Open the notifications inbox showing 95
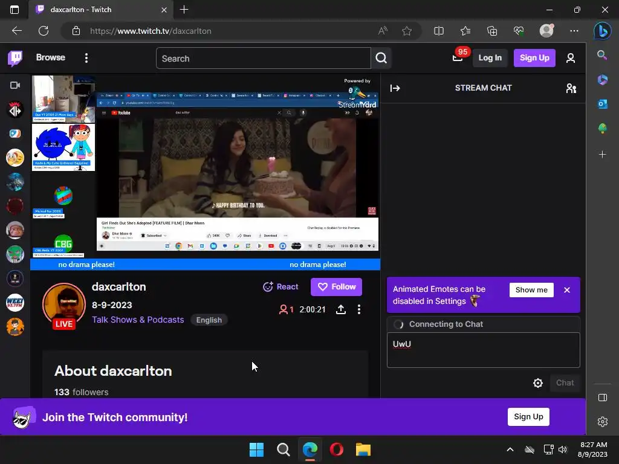The width and height of the screenshot is (619, 464). [458, 57]
